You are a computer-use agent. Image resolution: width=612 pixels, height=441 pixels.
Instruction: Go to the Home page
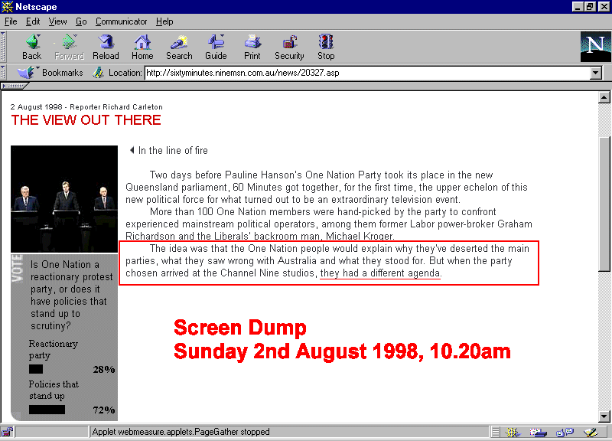(142, 47)
